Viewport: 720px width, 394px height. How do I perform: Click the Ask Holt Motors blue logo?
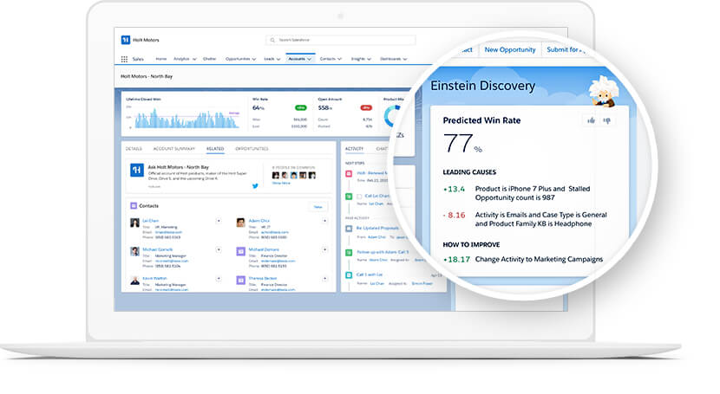pyautogui.click(x=137, y=170)
